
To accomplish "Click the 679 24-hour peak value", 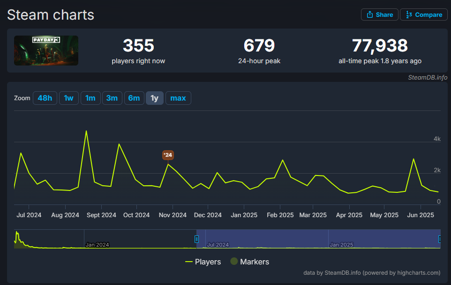I will [x=259, y=46].
